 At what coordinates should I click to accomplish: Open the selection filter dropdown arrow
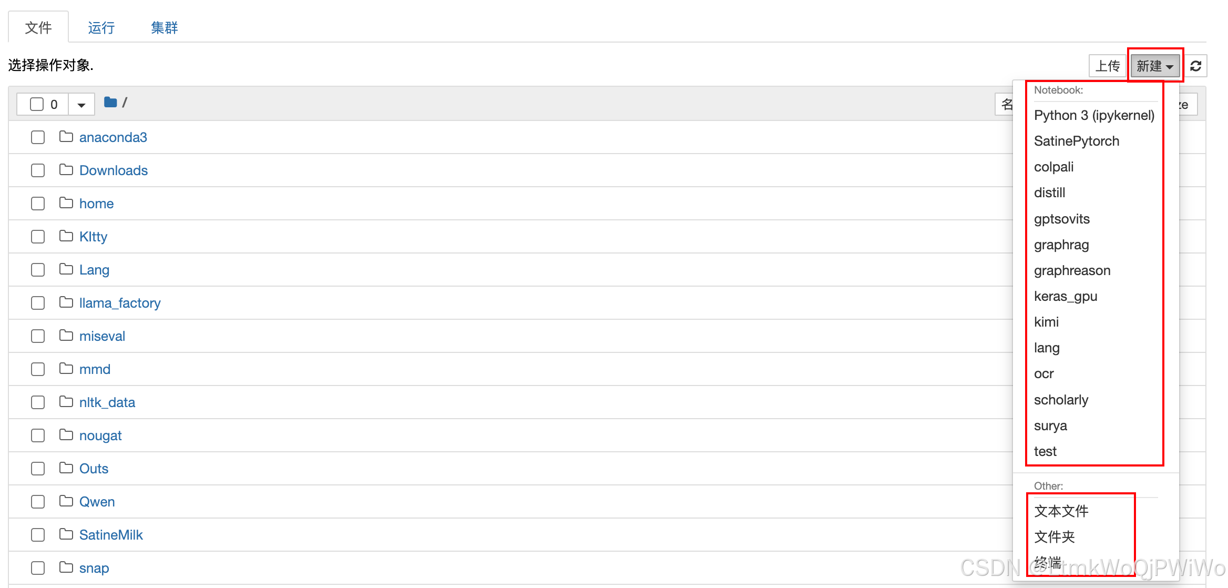coord(81,104)
